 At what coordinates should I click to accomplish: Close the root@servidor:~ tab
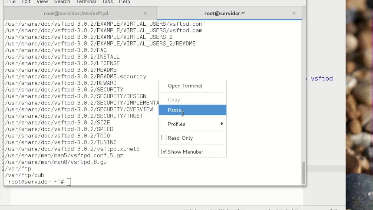(294, 13)
